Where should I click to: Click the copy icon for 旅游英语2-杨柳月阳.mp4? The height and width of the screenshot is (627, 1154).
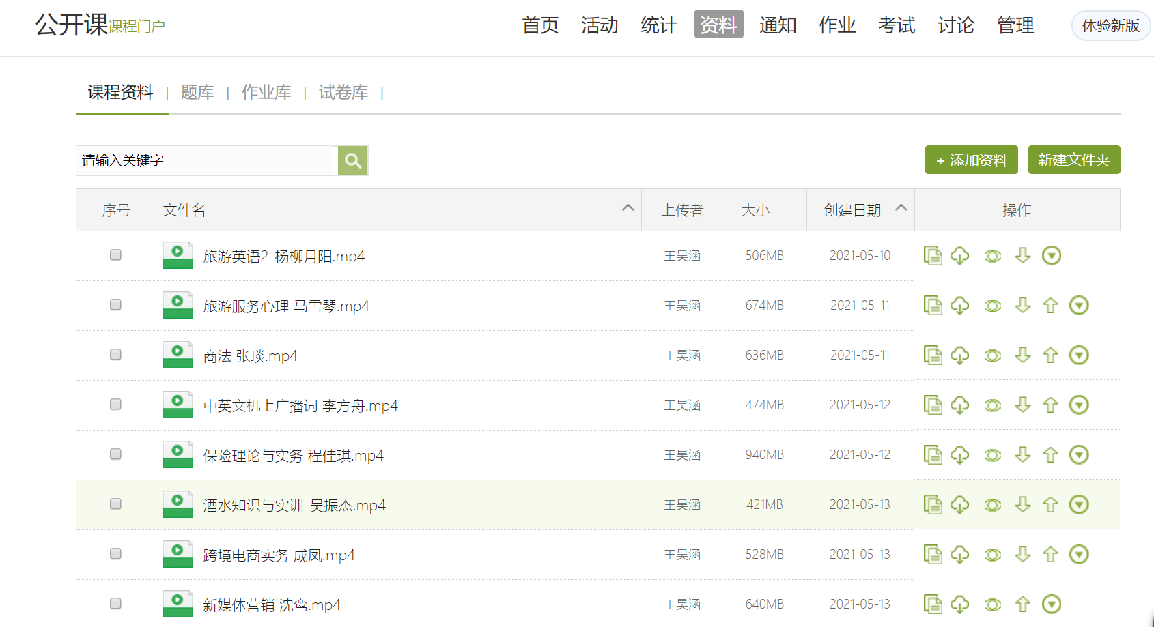point(932,256)
